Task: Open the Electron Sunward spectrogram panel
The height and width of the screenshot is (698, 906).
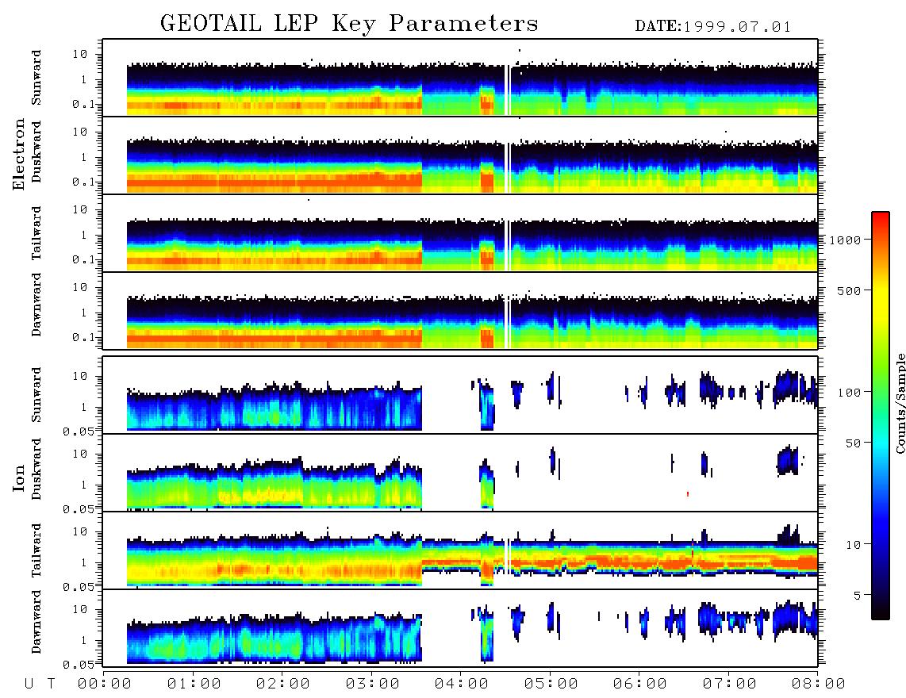Action: click(460, 78)
